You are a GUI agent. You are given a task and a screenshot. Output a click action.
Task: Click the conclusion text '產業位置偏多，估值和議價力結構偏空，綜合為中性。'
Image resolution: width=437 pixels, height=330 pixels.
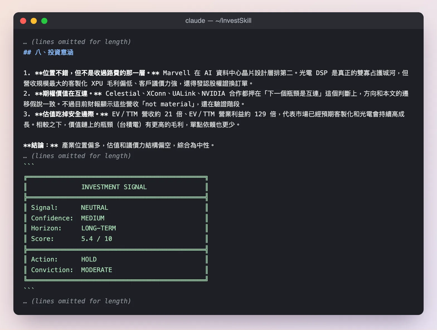click(x=139, y=145)
